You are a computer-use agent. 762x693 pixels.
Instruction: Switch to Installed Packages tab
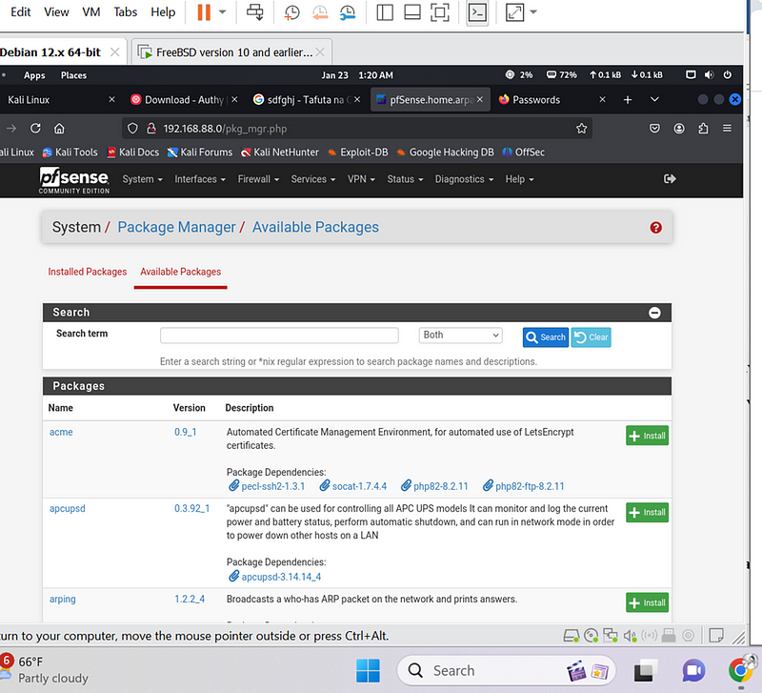point(87,272)
